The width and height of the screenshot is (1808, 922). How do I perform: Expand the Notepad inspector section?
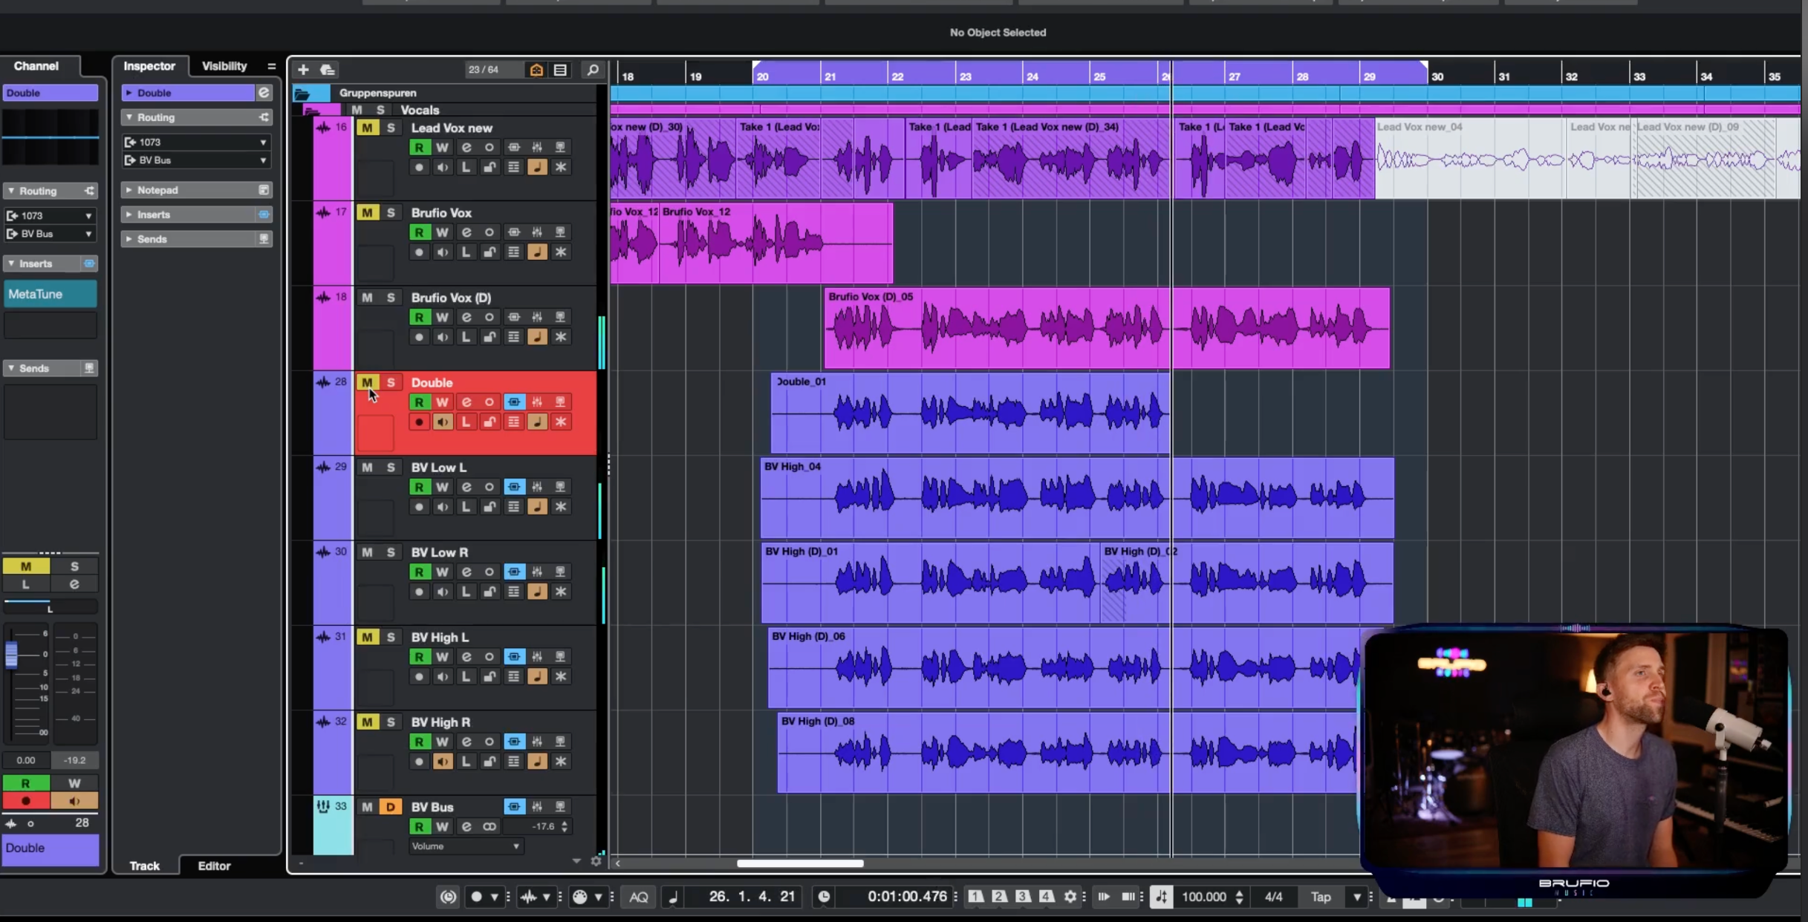coord(157,190)
